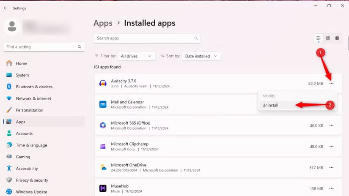This screenshot has width=349, height=196.
Task: Open the user profile avatar
Action: pos(12,27)
